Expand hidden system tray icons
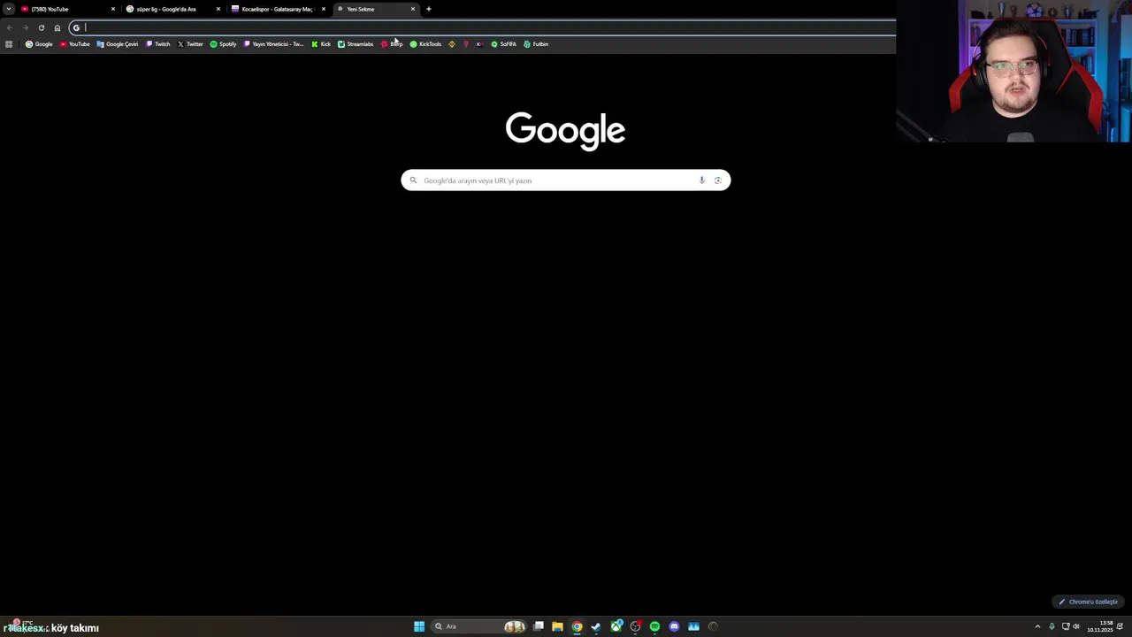Image resolution: width=1132 pixels, height=637 pixels. point(1037,626)
